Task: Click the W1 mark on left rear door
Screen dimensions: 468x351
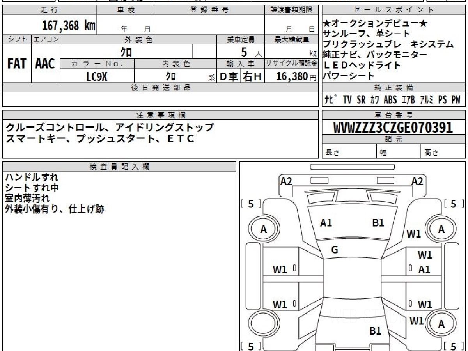Action: pos(280,305)
